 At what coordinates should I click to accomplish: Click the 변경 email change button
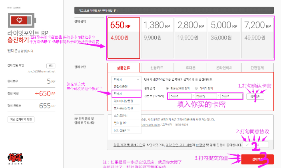tap(51, 66)
